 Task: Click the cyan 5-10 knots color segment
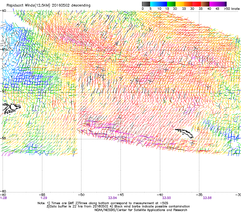pos(154,4)
